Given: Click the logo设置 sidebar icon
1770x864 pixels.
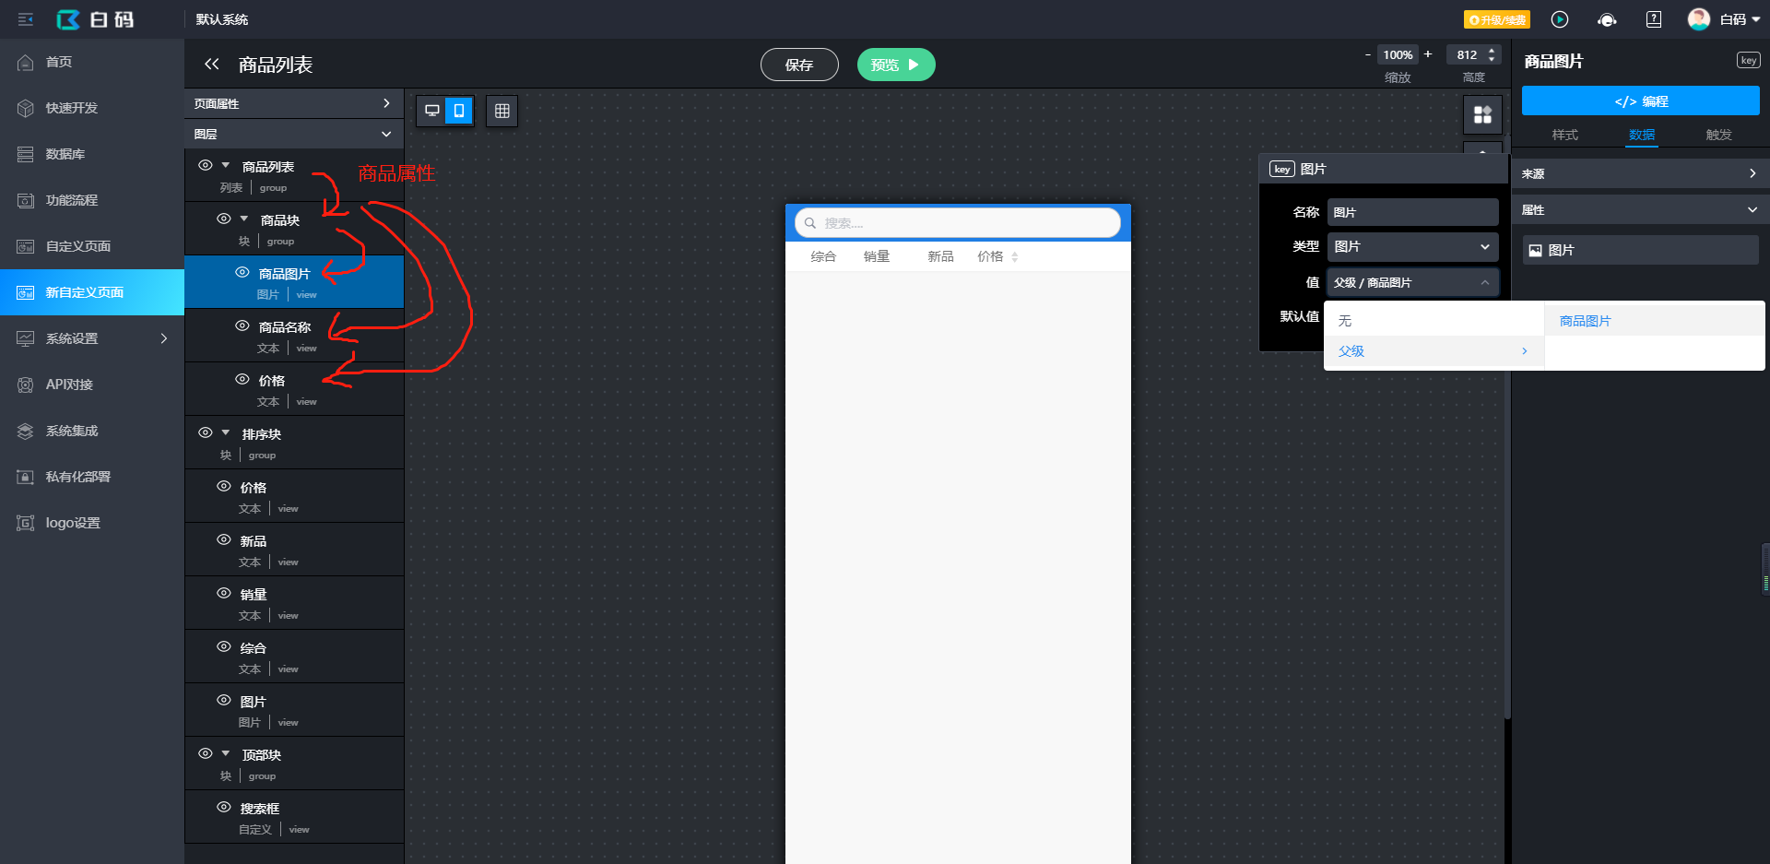Looking at the screenshot, I should point(26,523).
